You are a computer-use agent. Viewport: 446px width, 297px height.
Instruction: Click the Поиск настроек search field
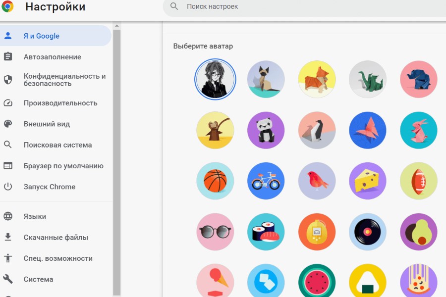click(x=297, y=6)
